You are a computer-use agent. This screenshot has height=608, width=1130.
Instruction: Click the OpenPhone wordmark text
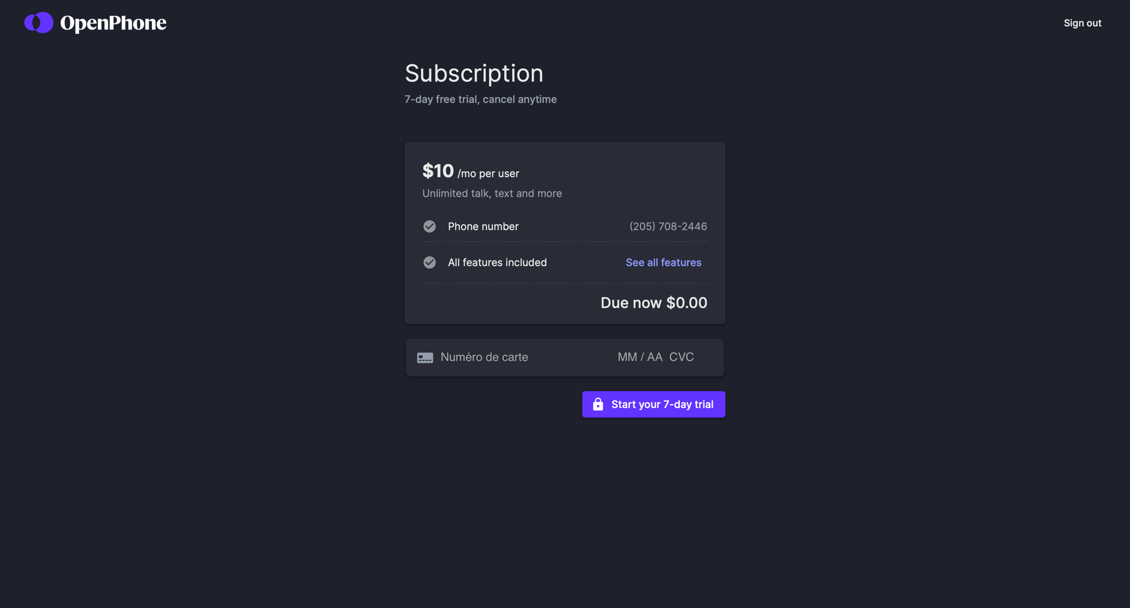pyautogui.click(x=113, y=23)
